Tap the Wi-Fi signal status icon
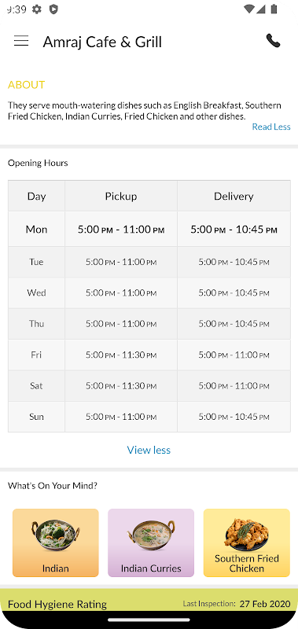 [248, 9]
